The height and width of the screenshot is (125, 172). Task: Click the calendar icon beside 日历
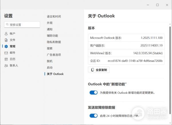click(6, 59)
